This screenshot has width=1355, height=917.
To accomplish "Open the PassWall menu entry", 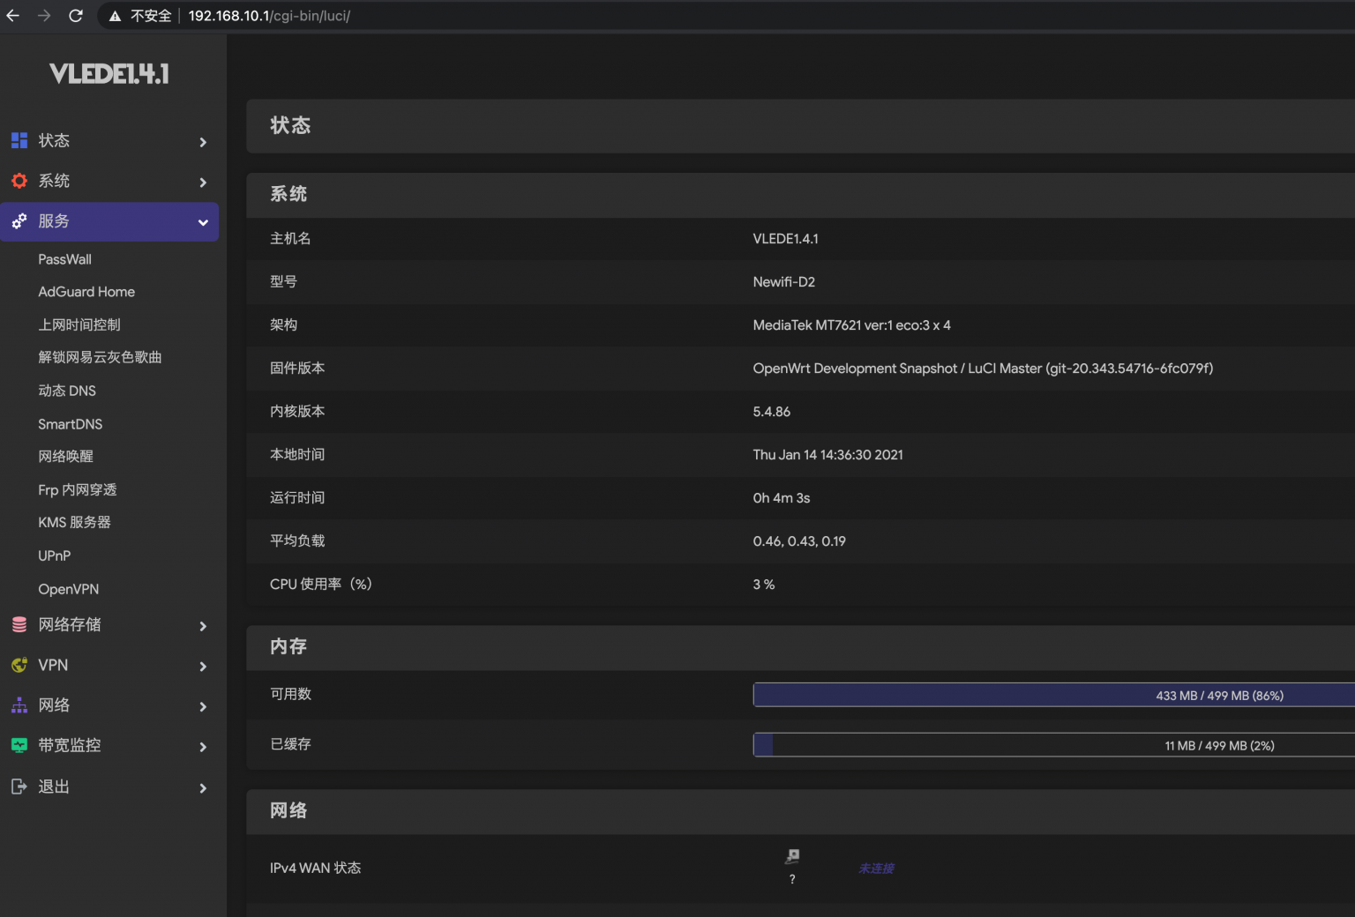I will [64, 258].
